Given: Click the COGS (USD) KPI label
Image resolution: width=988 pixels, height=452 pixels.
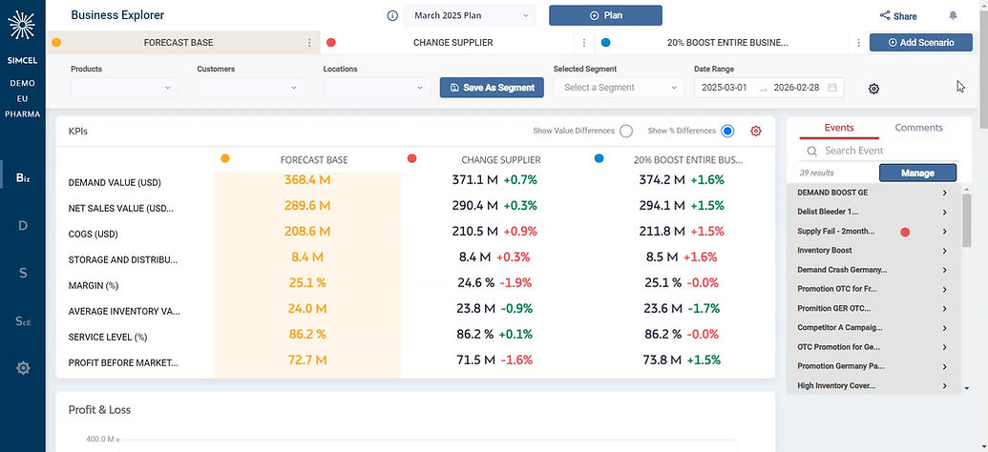Looking at the screenshot, I should tap(94, 235).
